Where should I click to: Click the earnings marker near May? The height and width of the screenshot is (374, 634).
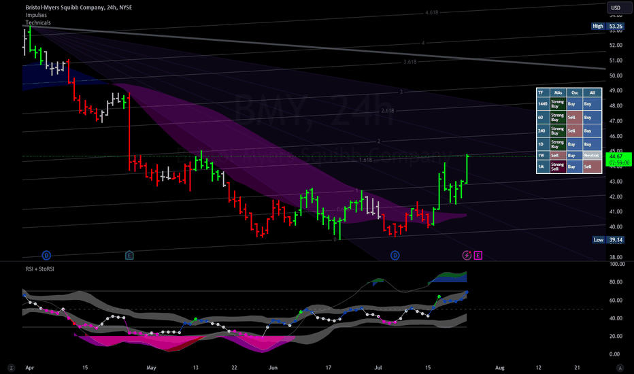129,255
